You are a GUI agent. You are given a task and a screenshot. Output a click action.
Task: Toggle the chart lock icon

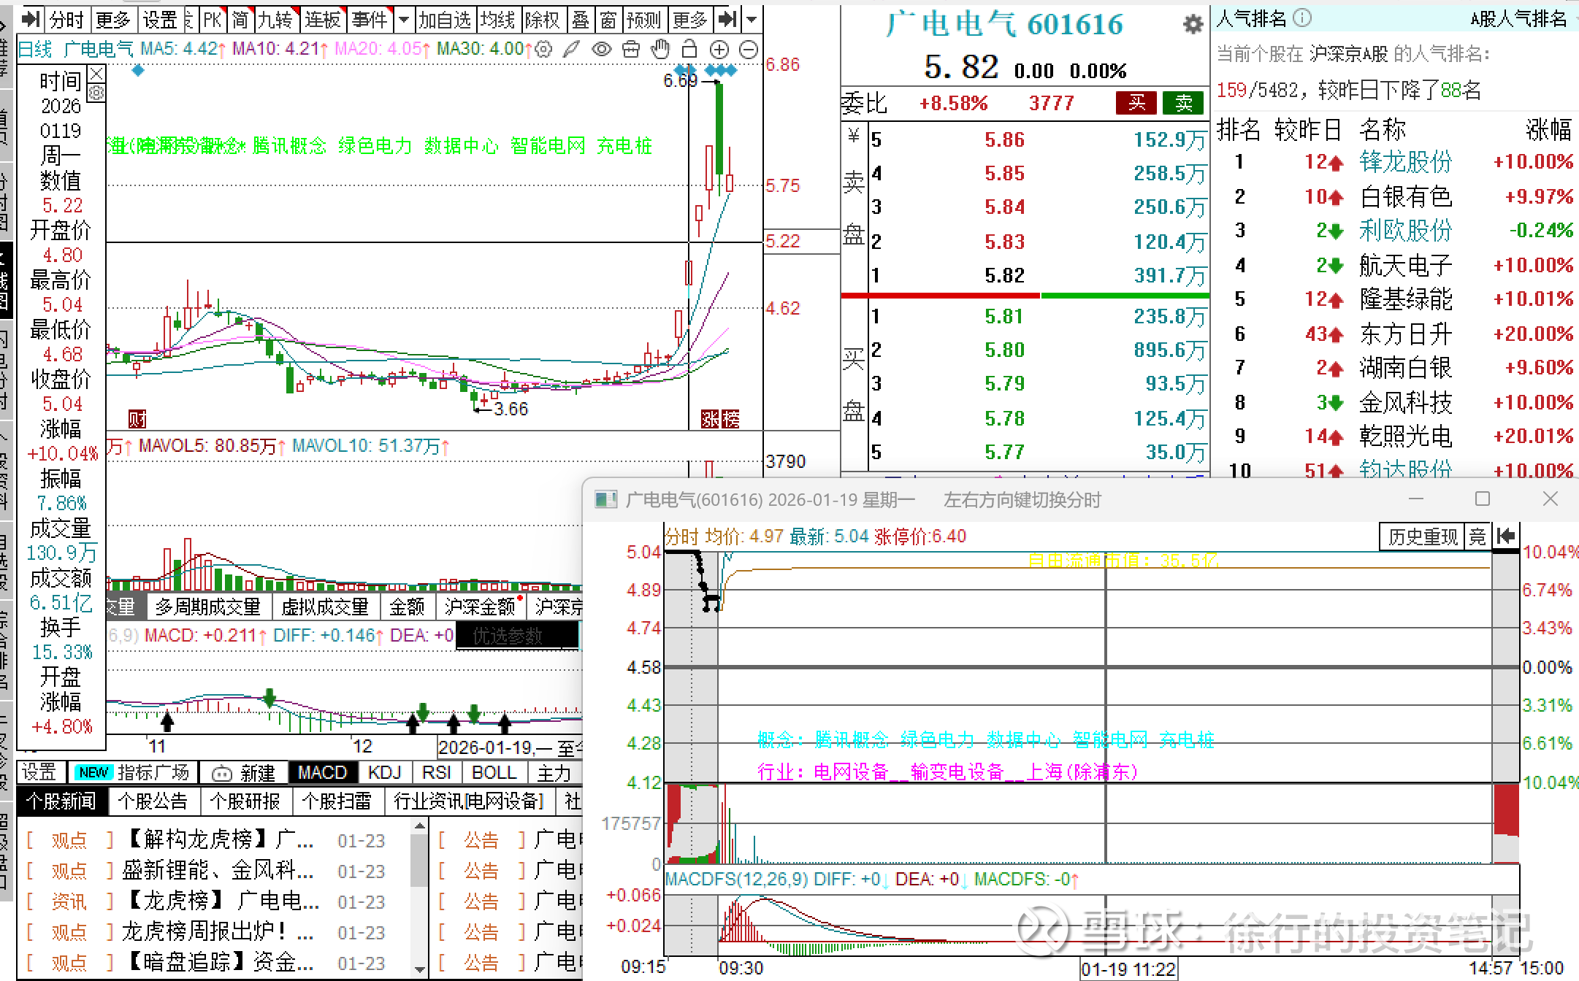689,50
